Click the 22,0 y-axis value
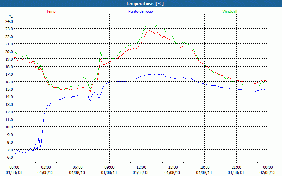Screen dimensions: 282x176 click(x=10, y=37)
